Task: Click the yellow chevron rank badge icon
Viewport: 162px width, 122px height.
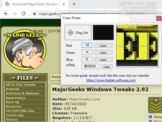Action: [x=155, y=105]
